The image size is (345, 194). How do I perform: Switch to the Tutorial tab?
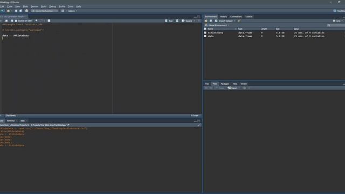tap(249, 17)
